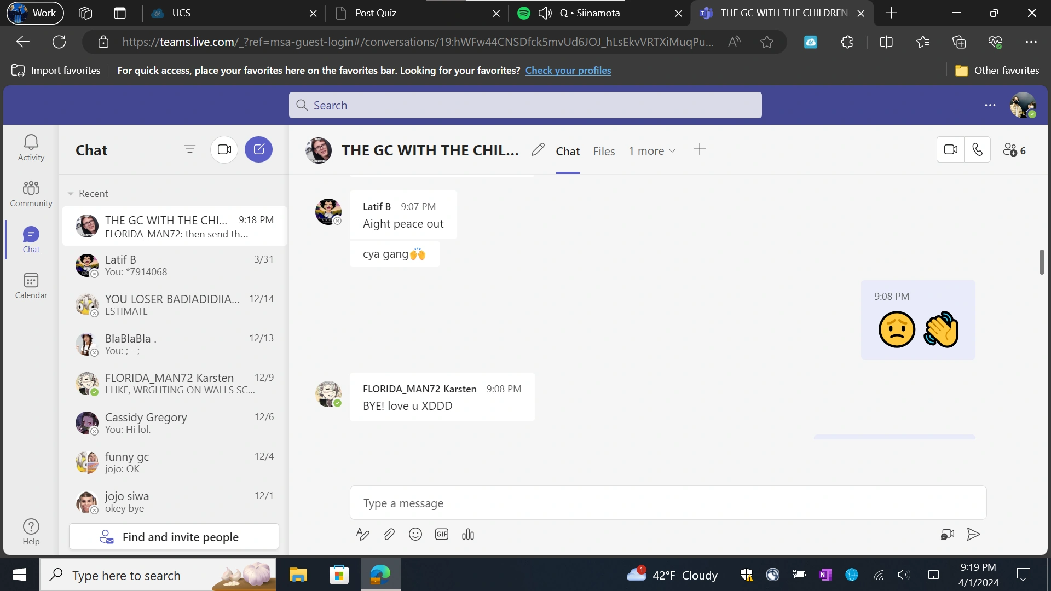Open the Calendar section
Image resolution: width=1051 pixels, height=591 pixels.
pyautogui.click(x=31, y=285)
